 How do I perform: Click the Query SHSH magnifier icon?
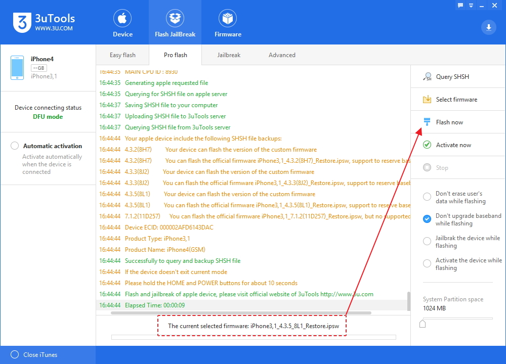click(x=427, y=77)
